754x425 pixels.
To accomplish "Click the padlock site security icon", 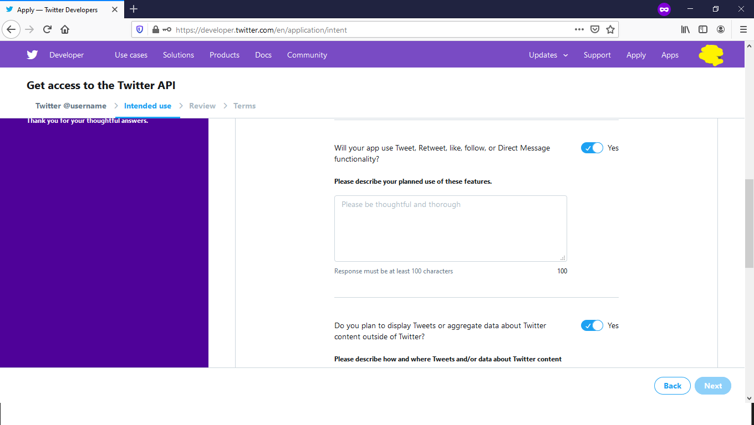I will [x=155, y=29].
